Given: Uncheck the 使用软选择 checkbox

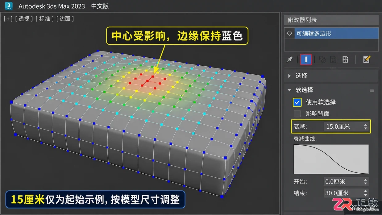Looking at the screenshot, I should click(297, 102).
